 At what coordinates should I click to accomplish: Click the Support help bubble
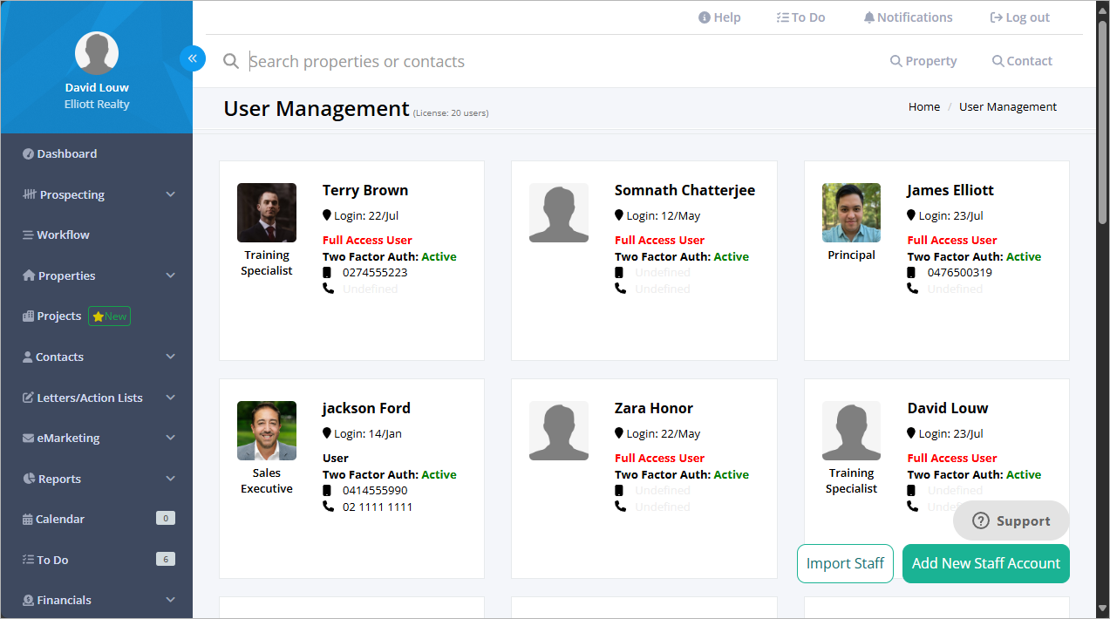1011,520
